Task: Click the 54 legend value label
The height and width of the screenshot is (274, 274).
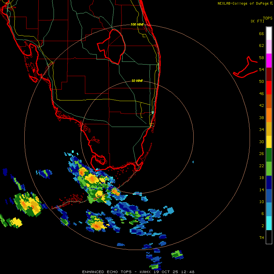Action: point(262,69)
